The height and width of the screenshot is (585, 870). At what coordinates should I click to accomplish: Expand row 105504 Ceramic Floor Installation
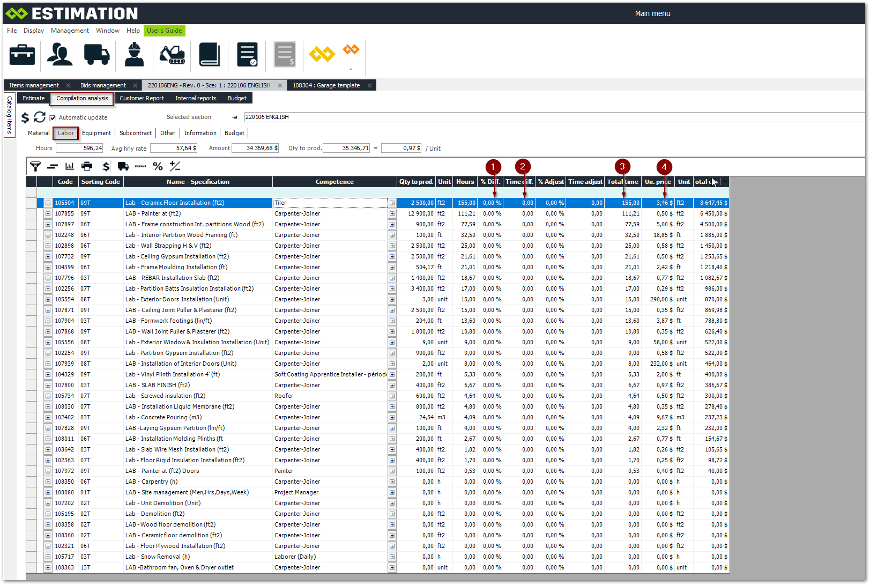(48, 203)
